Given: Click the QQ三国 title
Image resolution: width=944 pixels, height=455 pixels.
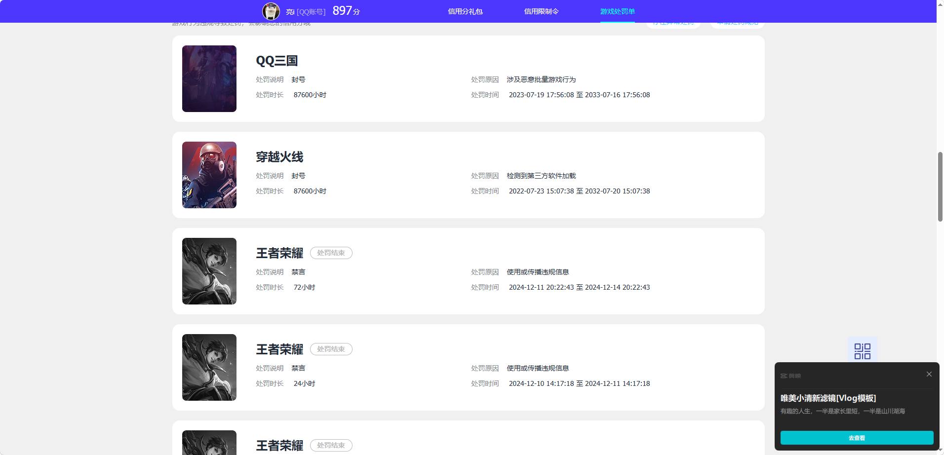Looking at the screenshot, I should 276,61.
